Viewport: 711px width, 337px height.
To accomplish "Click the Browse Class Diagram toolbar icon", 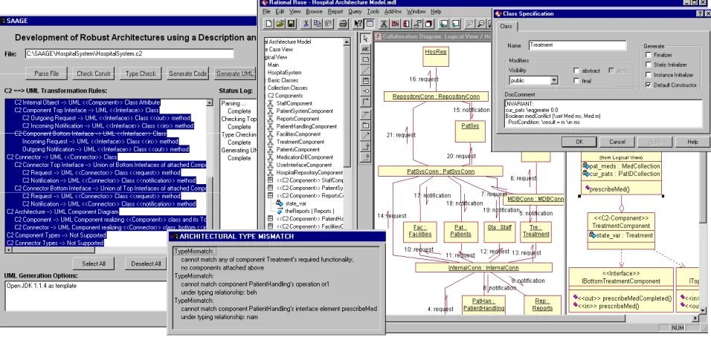I will (384, 24).
